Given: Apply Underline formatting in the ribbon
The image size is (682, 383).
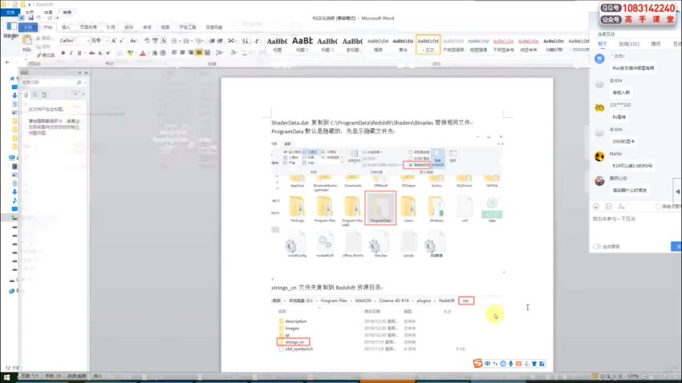Looking at the screenshot, I should (x=79, y=53).
